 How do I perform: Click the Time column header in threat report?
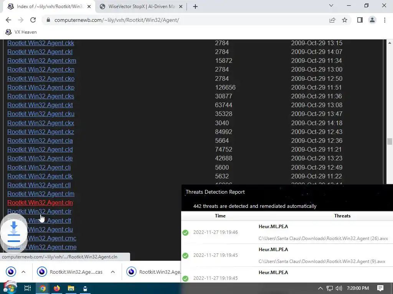coord(220,216)
